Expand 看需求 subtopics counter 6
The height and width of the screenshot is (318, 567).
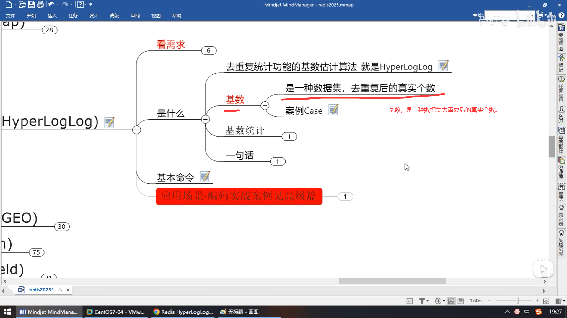[x=208, y=51]
